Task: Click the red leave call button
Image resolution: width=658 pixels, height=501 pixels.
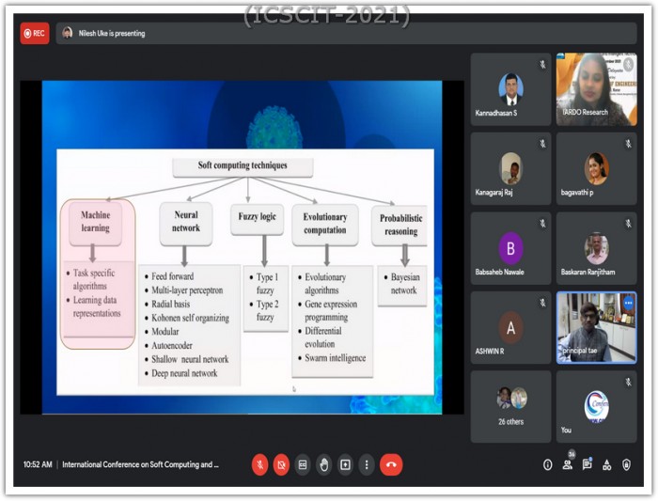Action: point(391,464)
